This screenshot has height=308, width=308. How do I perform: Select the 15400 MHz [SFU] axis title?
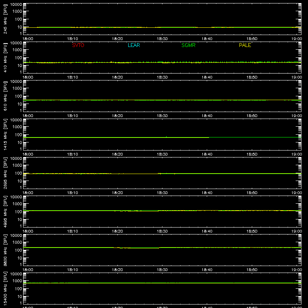point(5,288)
